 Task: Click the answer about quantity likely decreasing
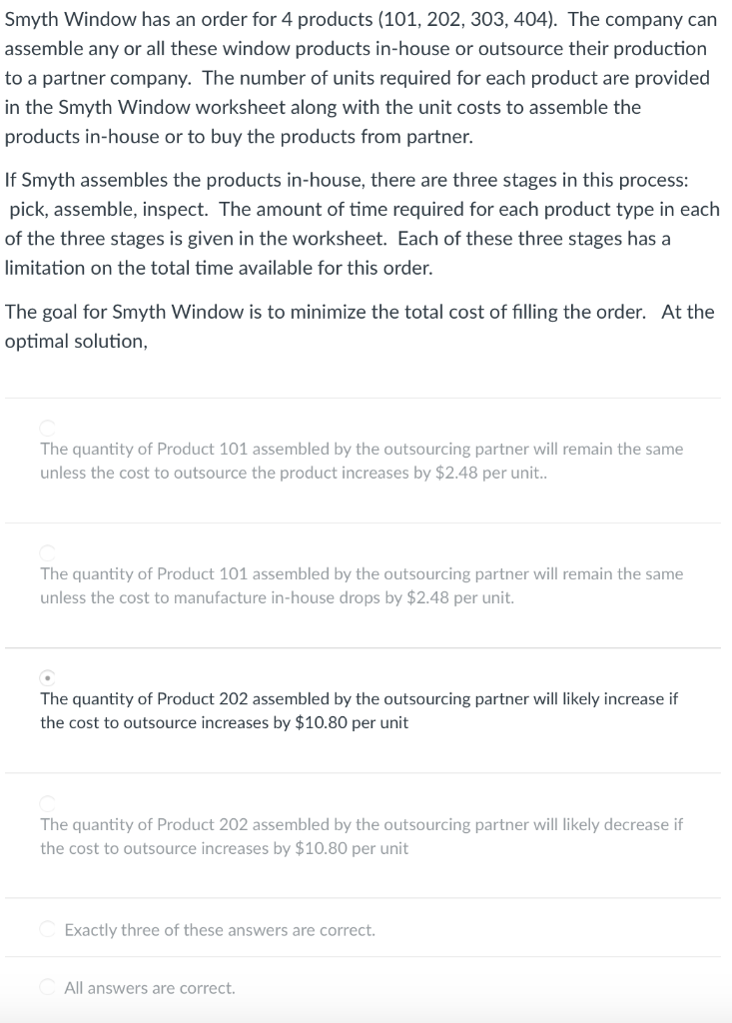[362, 836]
